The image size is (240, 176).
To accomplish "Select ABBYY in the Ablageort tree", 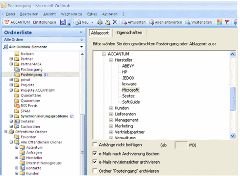I will pyautogui.click(x=128, y=66).
